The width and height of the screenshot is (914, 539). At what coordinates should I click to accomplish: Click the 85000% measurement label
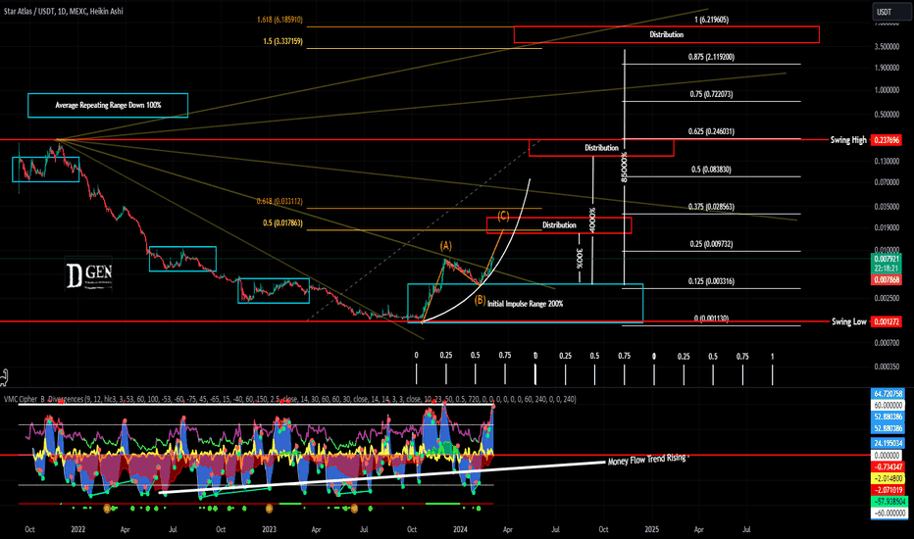(x=624, y=168)
